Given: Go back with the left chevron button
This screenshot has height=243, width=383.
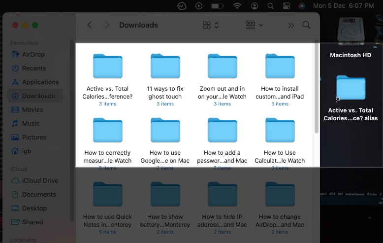Looking at the screenshot, I should coord(89,25).
